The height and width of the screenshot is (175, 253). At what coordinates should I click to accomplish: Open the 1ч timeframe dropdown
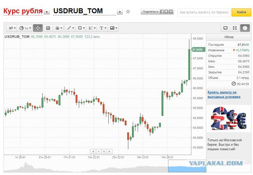(25, 28)
